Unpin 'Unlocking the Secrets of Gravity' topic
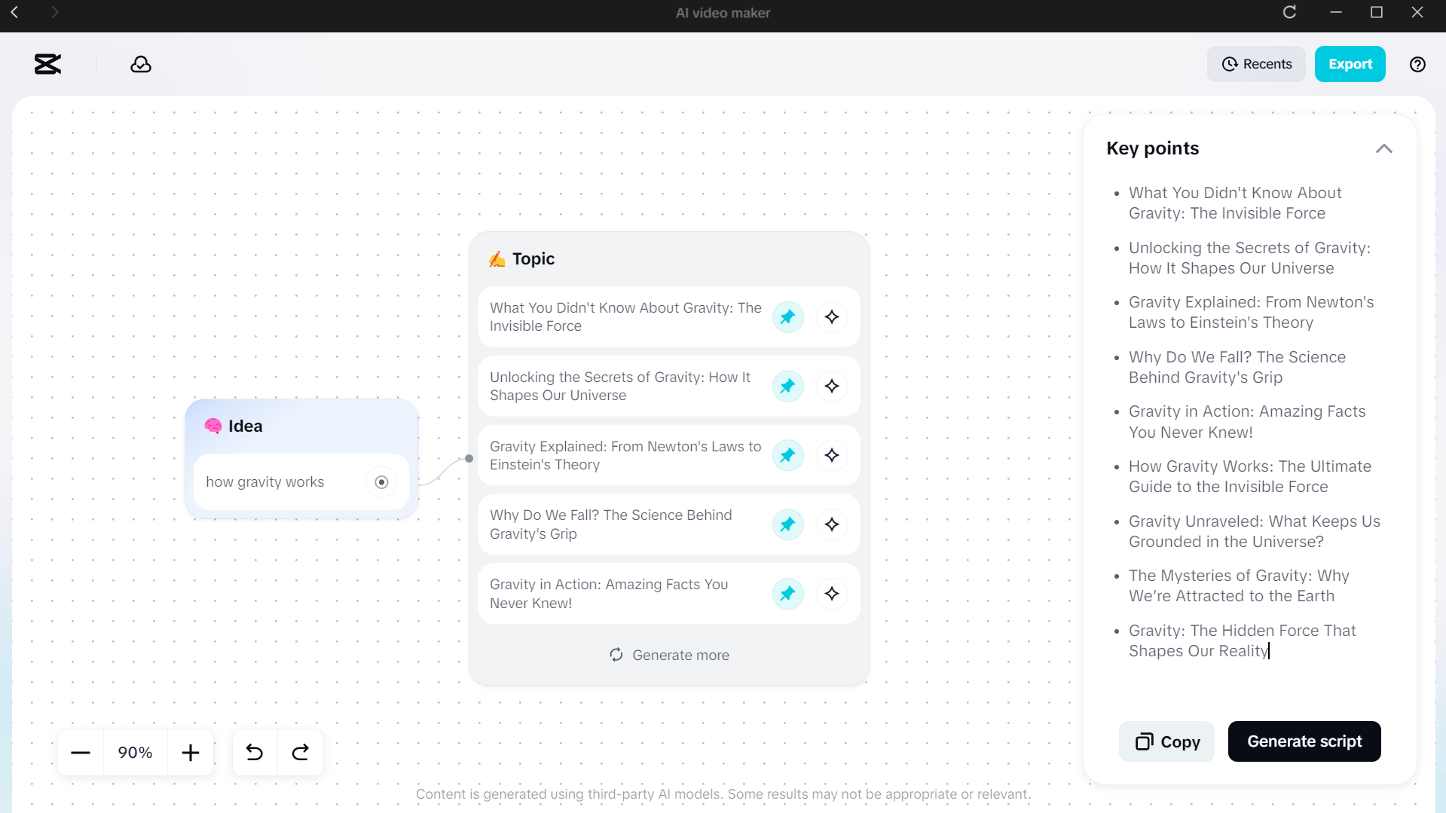Screen dimensions: 1446x813 point(787,387)
